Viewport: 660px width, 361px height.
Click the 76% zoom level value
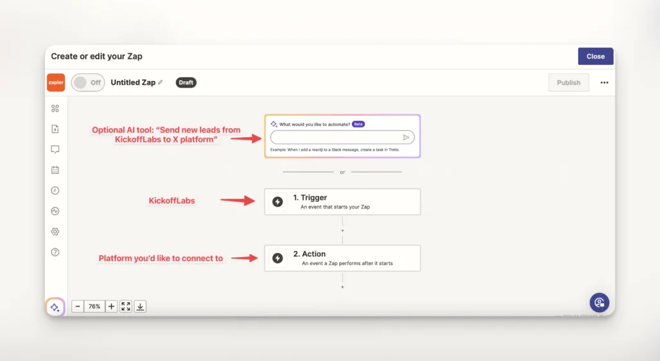click(94, 306)
